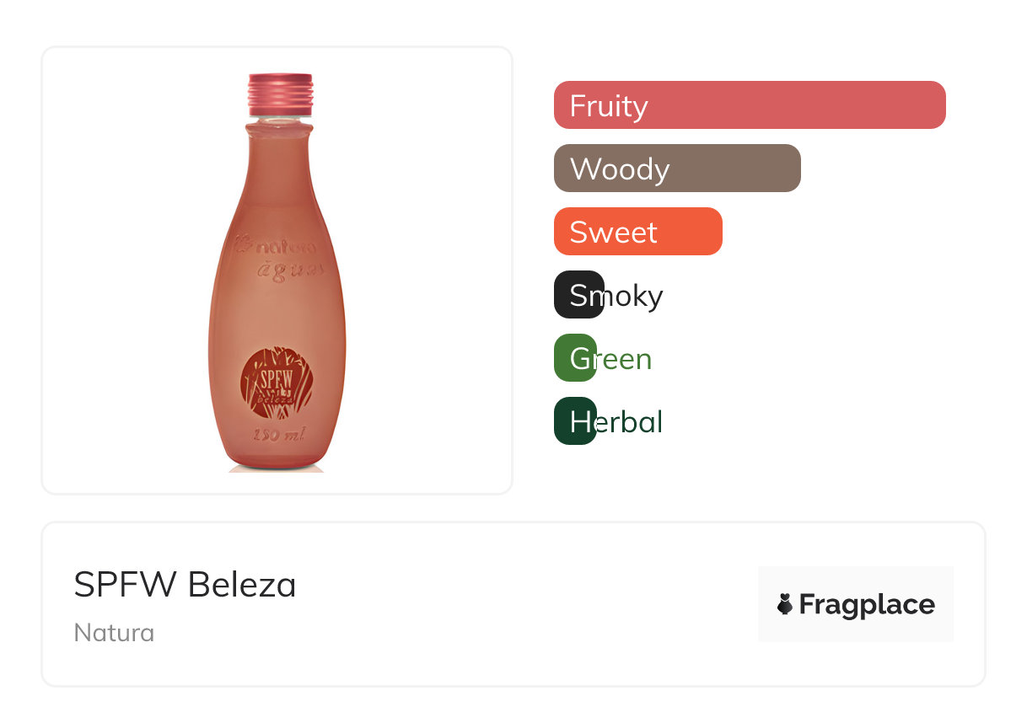Click the round SPFW Beleza emblem on bottle
1027x728 pixels.
pos(274,382)
